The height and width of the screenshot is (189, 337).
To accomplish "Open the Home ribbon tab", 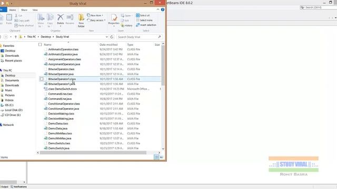I will (x=13, y=10).
